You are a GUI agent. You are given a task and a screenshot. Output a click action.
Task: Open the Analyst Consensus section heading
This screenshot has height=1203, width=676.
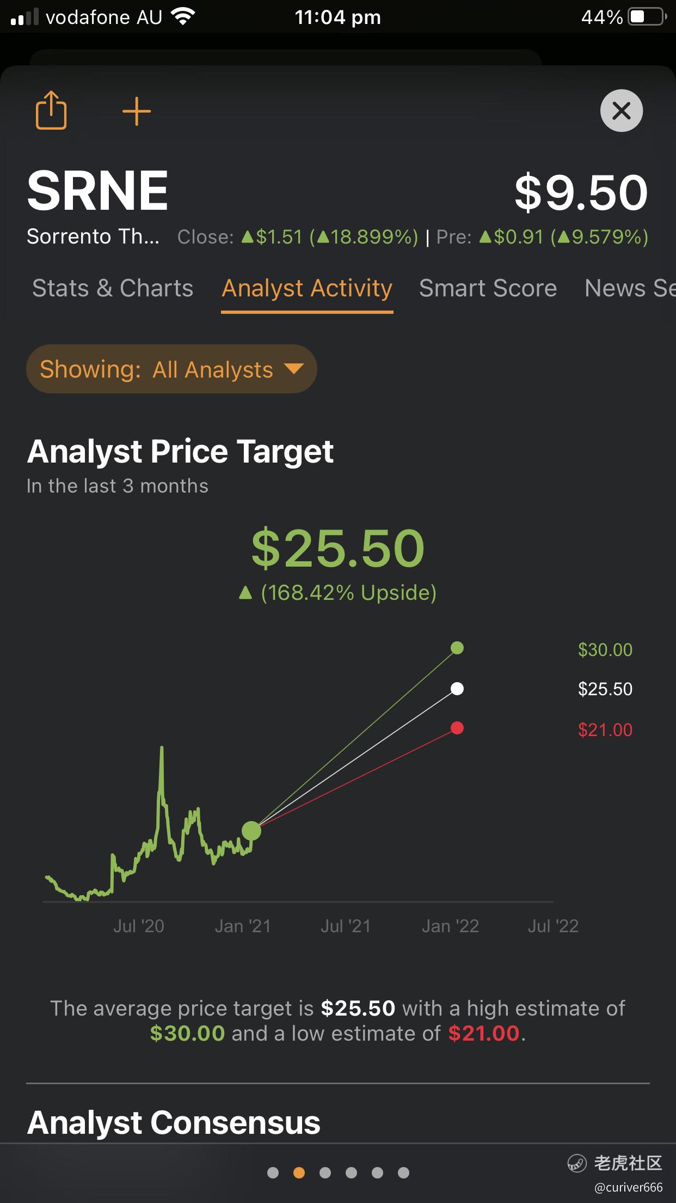(x=174, y=1122)
